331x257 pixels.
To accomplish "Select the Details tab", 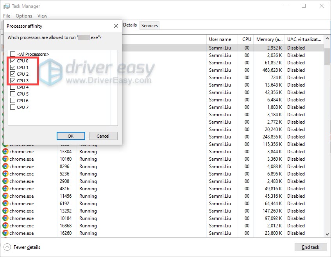I will (130, 25).
